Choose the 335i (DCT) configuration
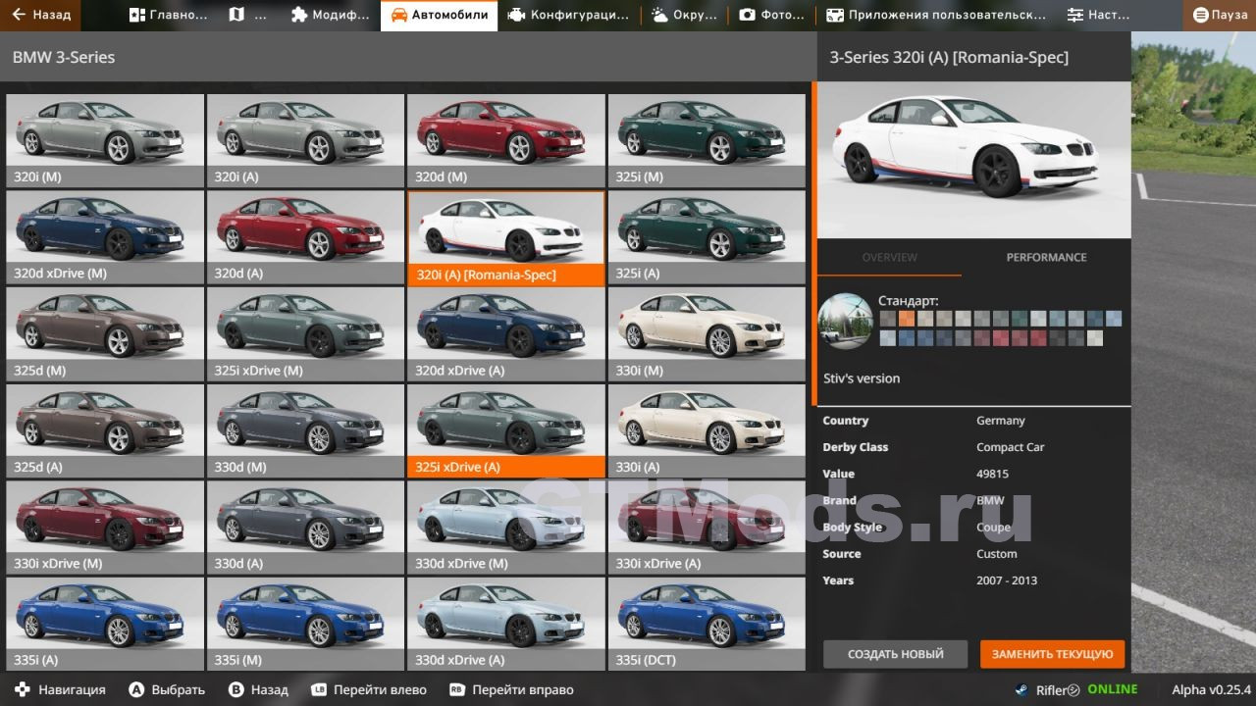The image size is (1256, 706). click(x=706, y=623)
